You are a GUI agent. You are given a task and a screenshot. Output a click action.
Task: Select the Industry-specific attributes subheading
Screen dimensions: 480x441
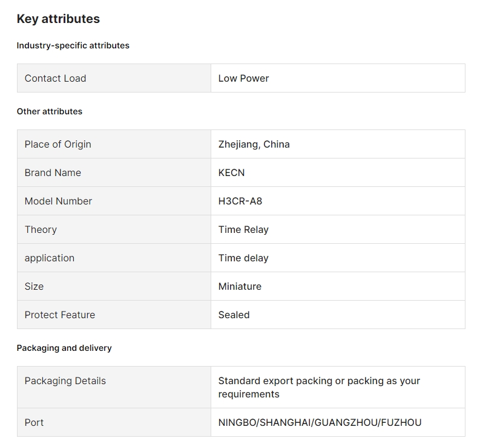tap(73, 45)
